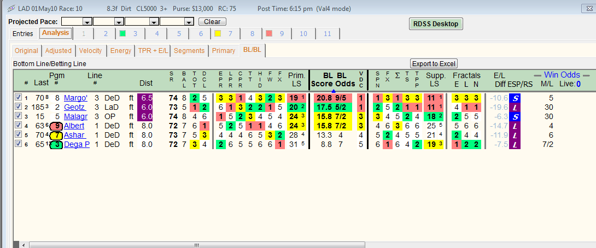Click the pink BL Score 20.8 cell
This screenshot has width=596, height=248.
click(x=324, y=98)
